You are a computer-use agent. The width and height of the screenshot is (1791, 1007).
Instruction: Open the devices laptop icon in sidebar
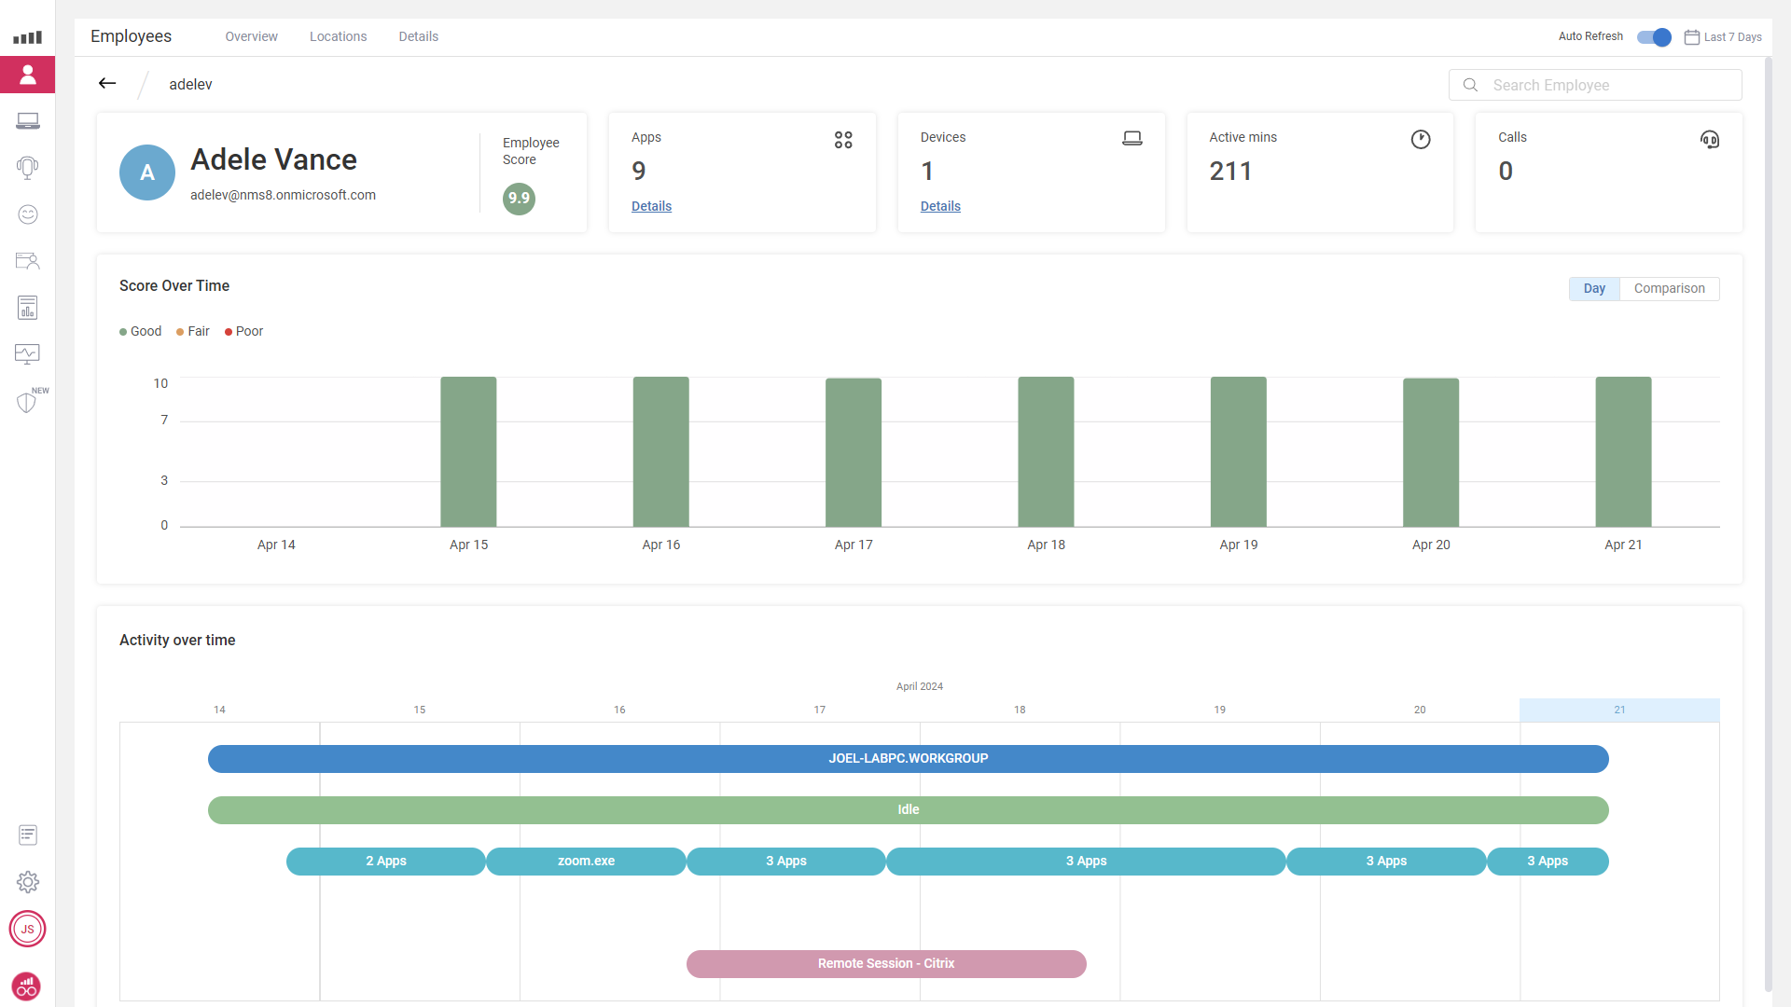28,121
